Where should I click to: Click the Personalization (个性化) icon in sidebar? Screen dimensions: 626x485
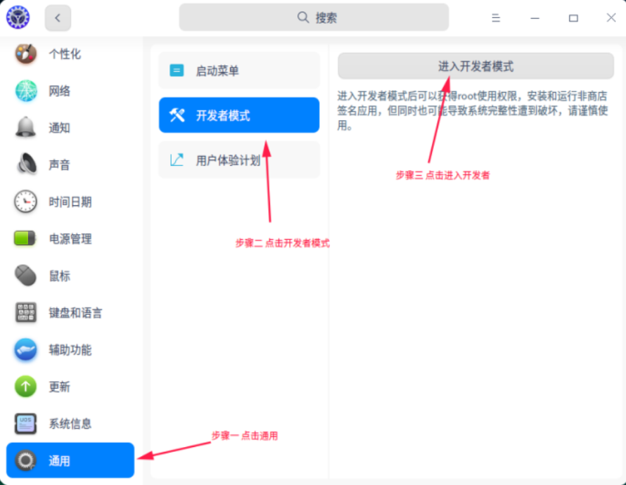coord(26,54)
